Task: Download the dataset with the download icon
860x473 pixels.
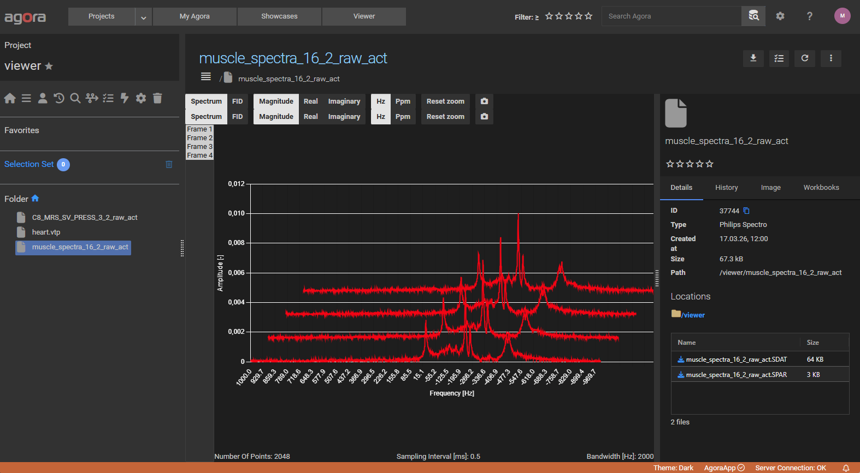Action: click(x=753, y=58)
